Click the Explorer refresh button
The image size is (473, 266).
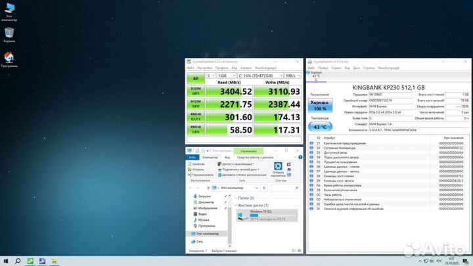click(264, 188)
